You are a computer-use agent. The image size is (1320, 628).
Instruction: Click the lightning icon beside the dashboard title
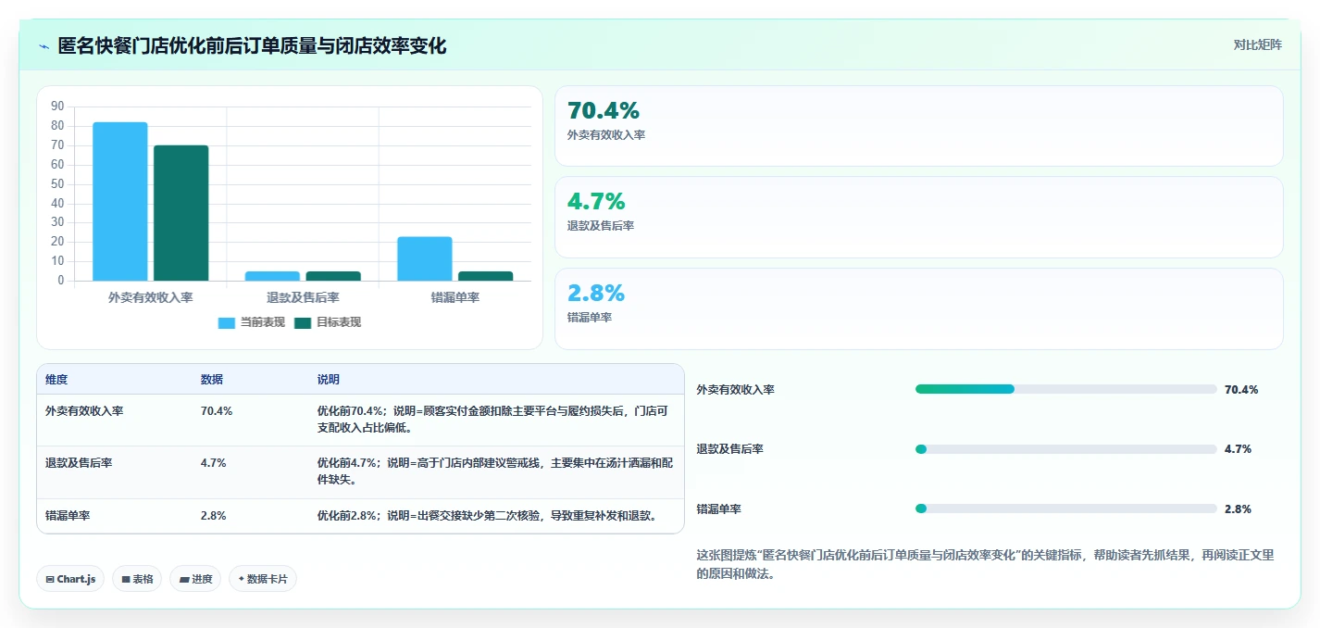click(x=44, y=46)
